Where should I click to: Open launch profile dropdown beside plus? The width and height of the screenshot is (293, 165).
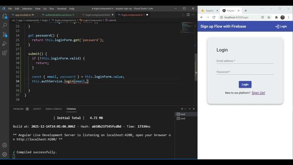[x=185, y=109]
